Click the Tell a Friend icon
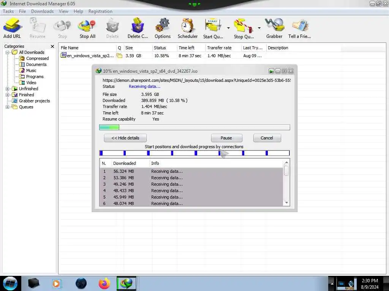The height and width of the screenshot is (291, 389). point(299,28)
